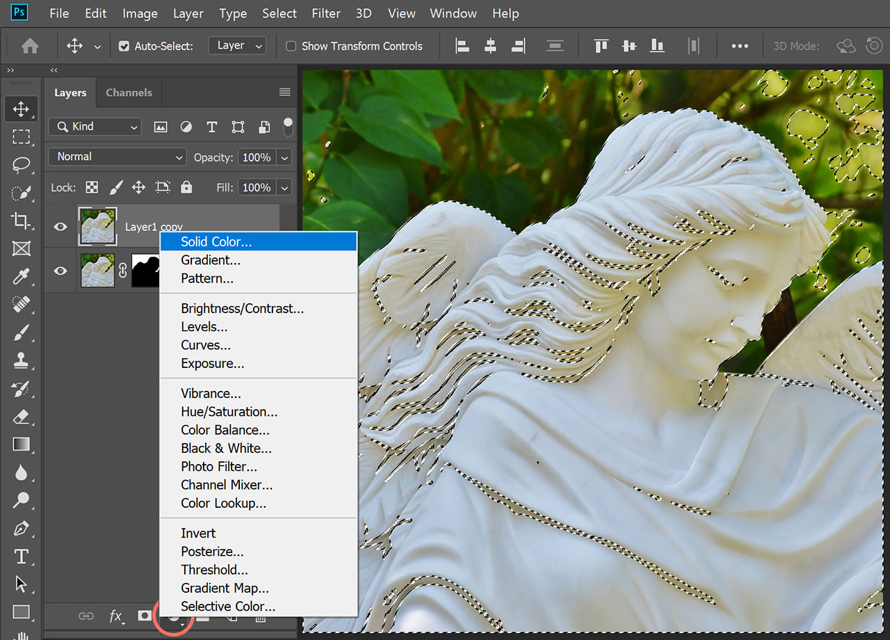The width and height of the screenshot is (890, 640).
Task: Open the Filter menu
Action: (x=326, y=13)
